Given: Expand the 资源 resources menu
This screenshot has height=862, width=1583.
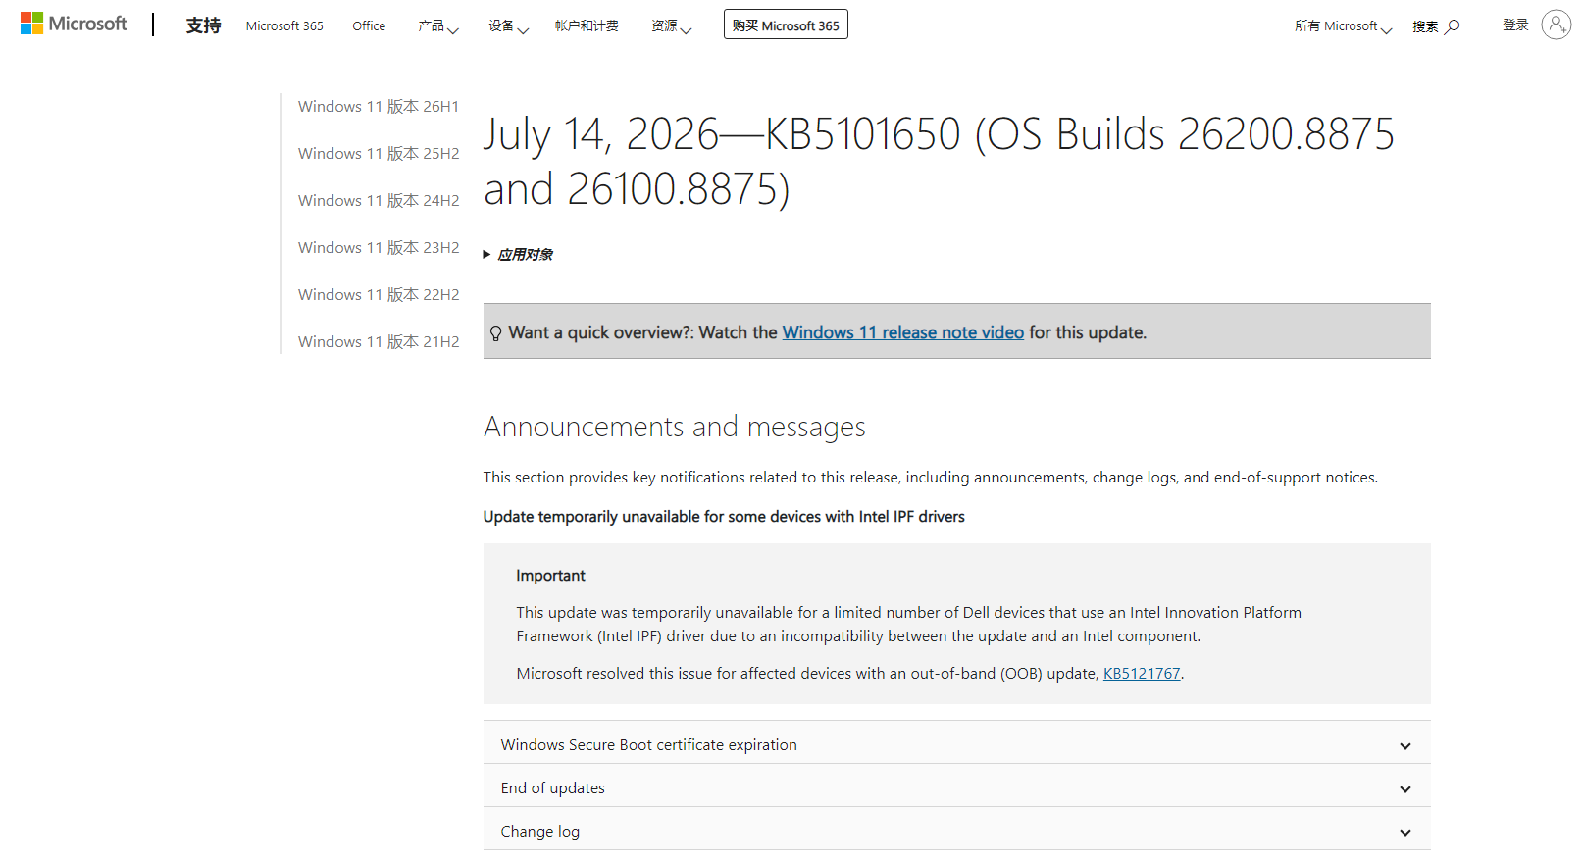Looking at the screenshot, I should [672, 26].
